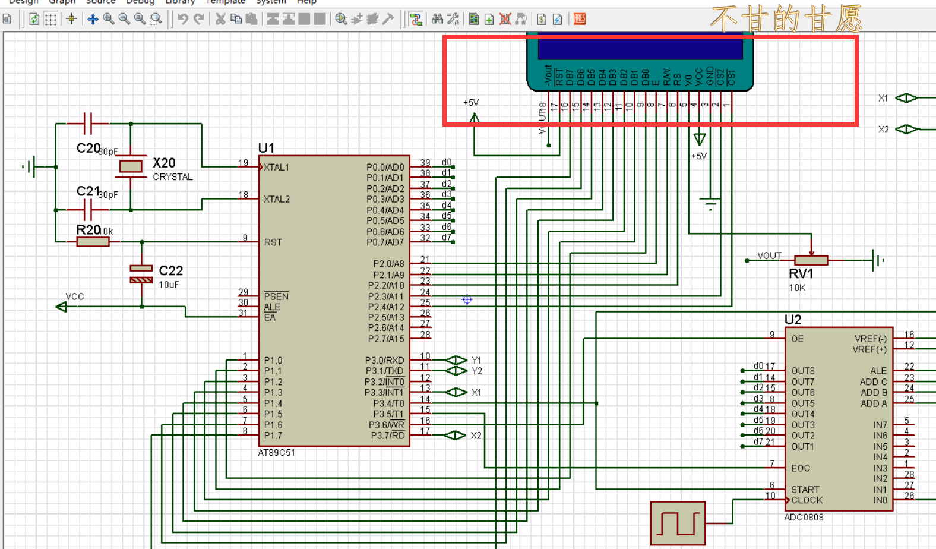Click the Cut scissors icon
Screen dimensions: 936x549
(220, 19)
